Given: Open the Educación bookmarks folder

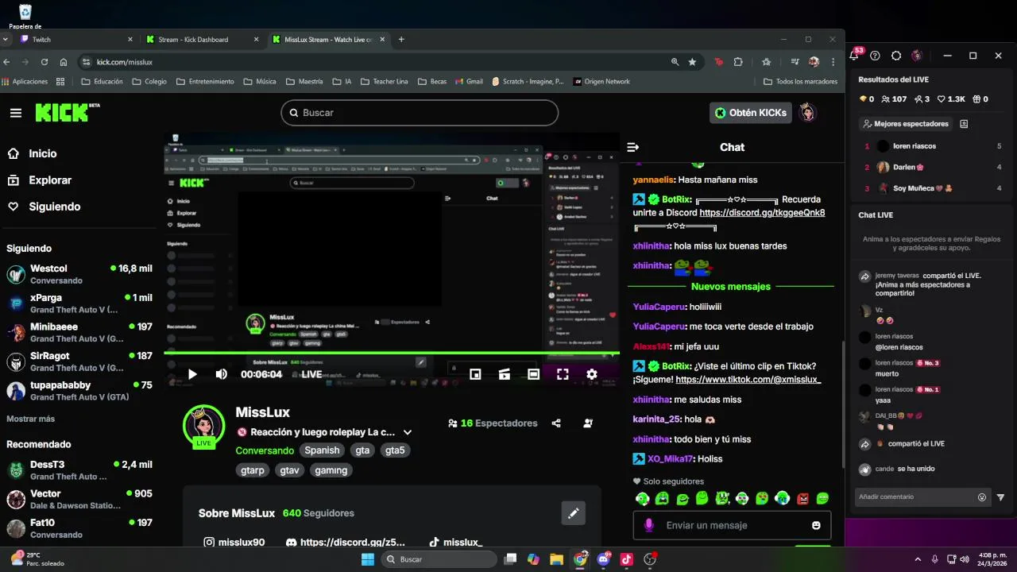Looking at the screenshot, I should coord(102,81).
